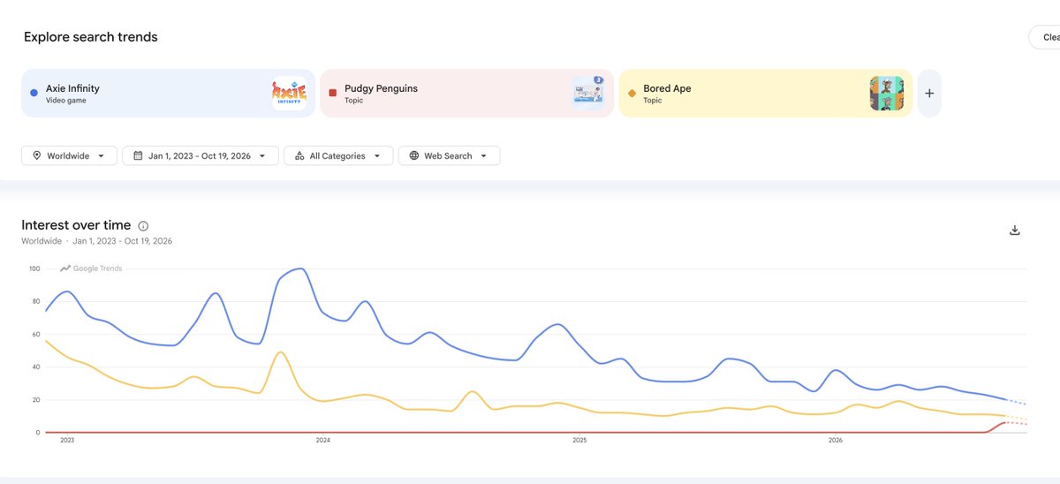Edit the Axie Infinity search term
Image resolution: width=1060 pixels, height=484 pixels.
[x=168, y=94]
